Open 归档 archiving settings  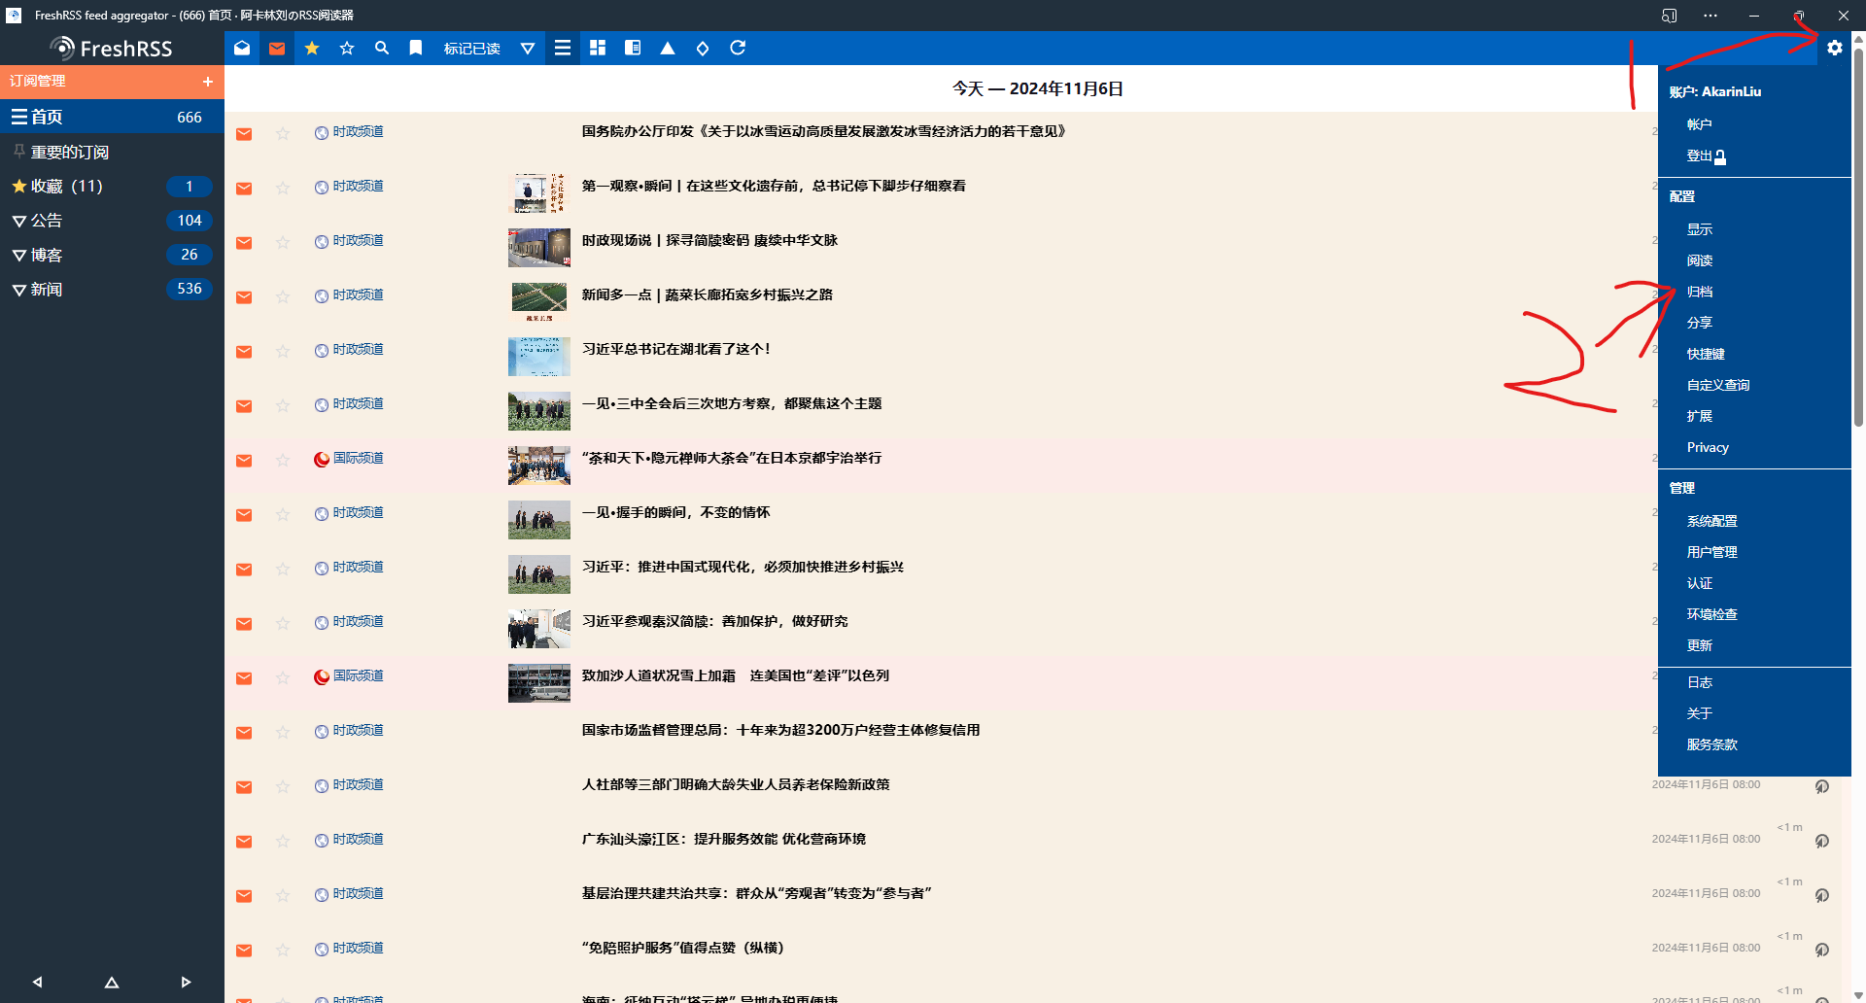coord(1699,292)
